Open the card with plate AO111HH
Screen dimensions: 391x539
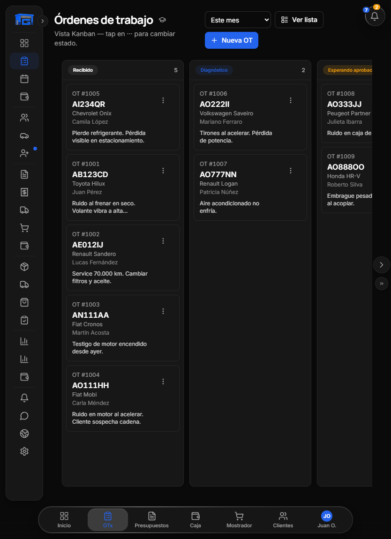click(123, 398)
